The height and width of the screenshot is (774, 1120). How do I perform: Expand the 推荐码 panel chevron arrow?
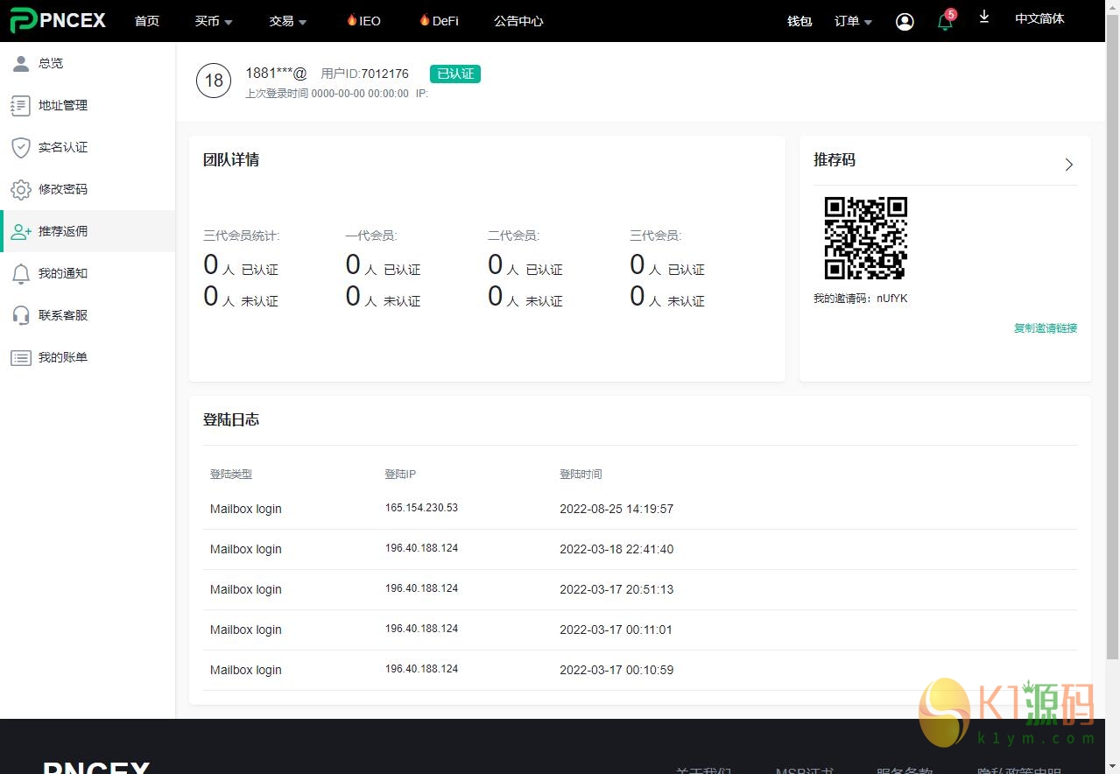[x=1068, y=165]
